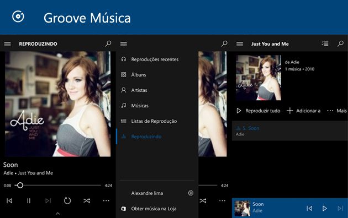The width and height of the screenshot is (348, 218).
Task: Skip to previous track in now playing panel
Action: [x=9, y=201]
